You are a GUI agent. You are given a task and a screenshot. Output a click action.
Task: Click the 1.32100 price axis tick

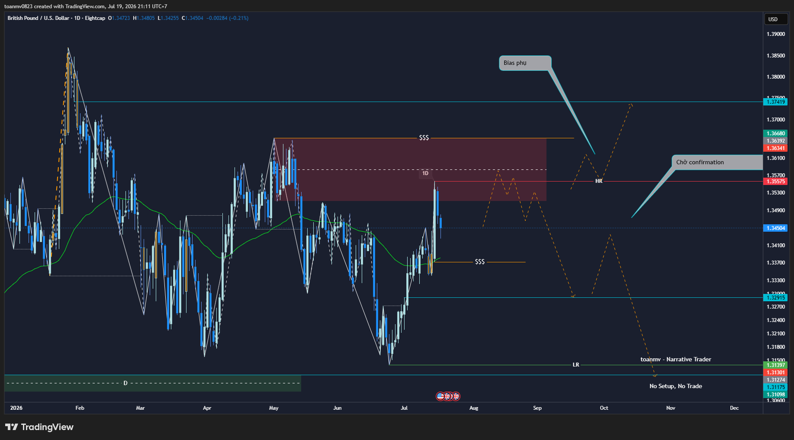pos(775,334)
